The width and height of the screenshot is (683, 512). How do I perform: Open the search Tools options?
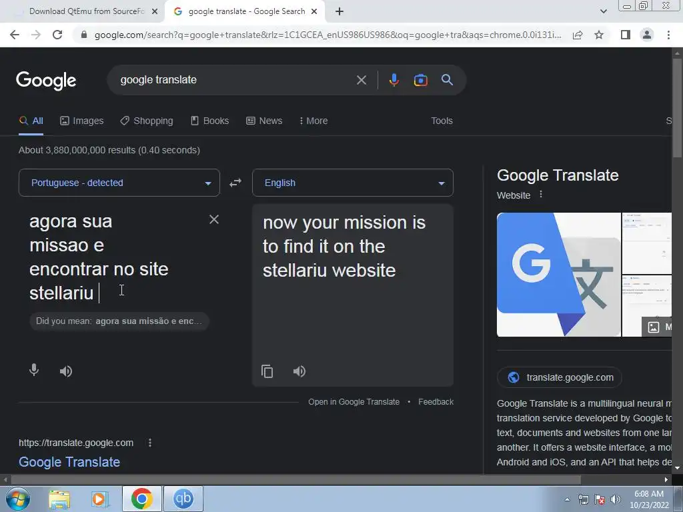click(x=442, y=121)
